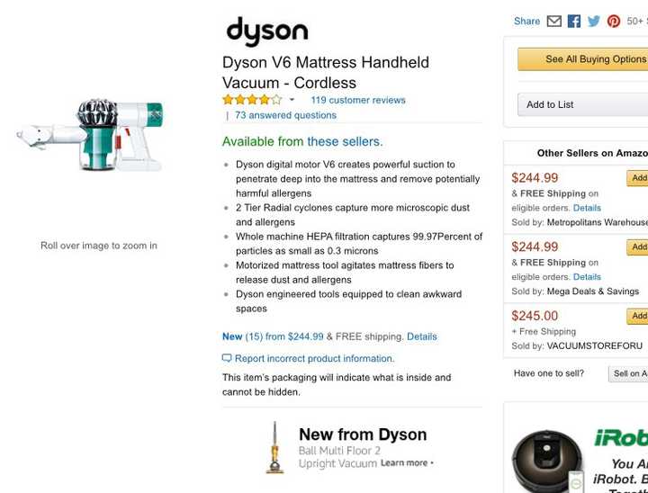Click the Dyson upright vacuum ad image
Viewport: 648px width, 493px height.
(x=274, y=448)
